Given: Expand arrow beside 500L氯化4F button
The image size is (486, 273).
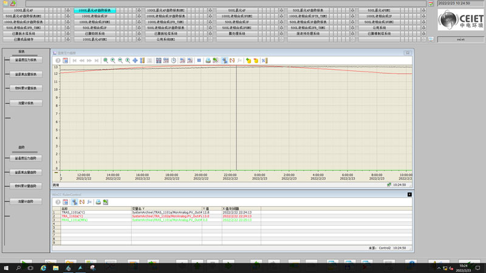Looking at the screenshot, I should point(281,10).
